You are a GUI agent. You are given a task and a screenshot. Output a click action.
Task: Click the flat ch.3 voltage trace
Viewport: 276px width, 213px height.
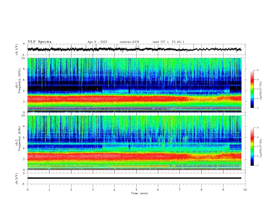[134, 178]
